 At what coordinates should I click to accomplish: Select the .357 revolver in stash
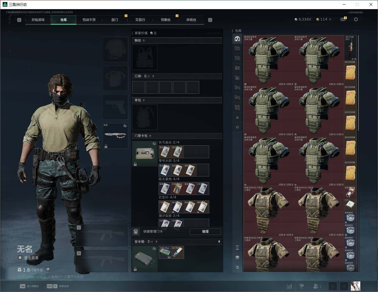350,48
